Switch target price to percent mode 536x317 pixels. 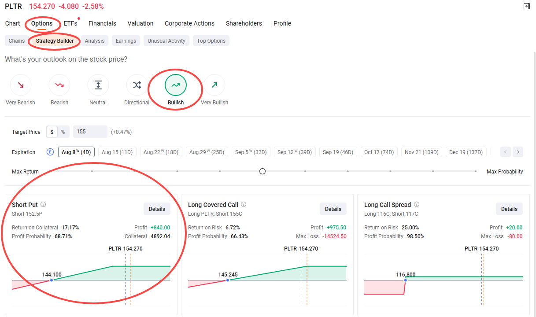[63, 132]
